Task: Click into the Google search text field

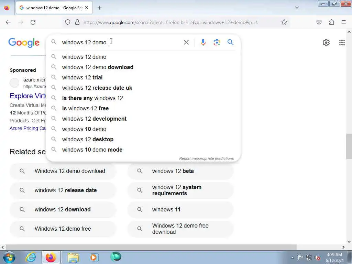Action: pos(121,42)
